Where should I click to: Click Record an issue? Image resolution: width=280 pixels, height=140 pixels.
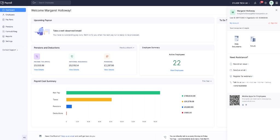[241, 64]
